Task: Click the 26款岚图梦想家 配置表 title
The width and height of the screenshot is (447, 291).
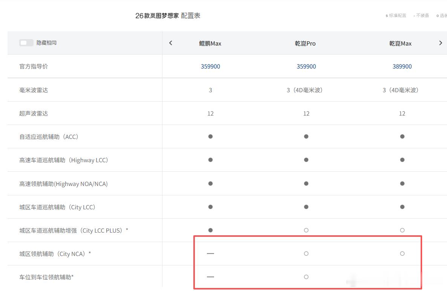Action: 168,16
